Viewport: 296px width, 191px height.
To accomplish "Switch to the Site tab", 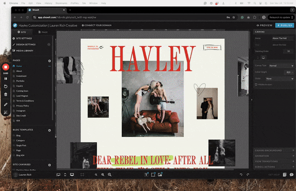I will pyautogui.click(x=22, y=32).
